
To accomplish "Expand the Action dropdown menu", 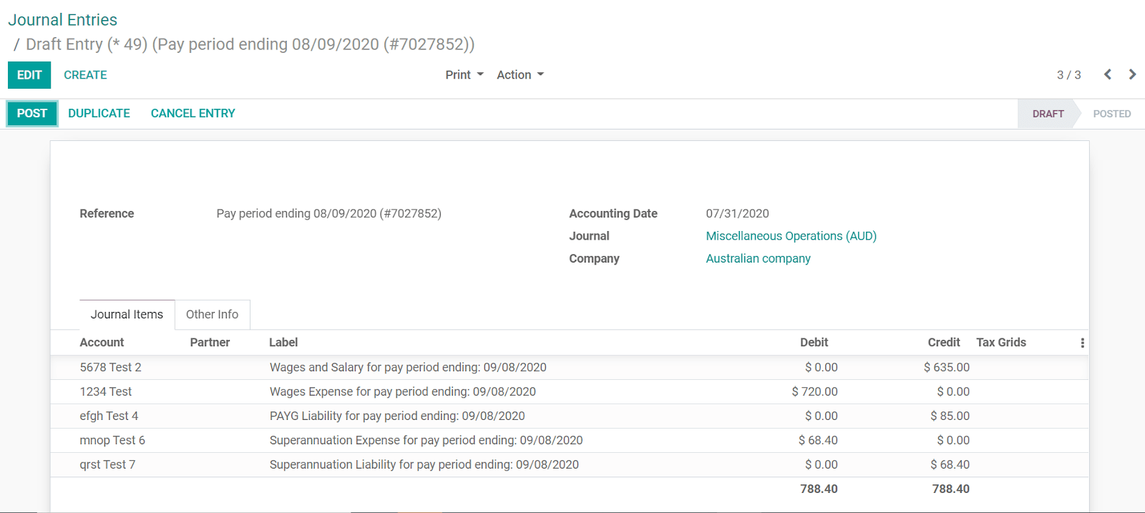I will click(x=520, y=75).
